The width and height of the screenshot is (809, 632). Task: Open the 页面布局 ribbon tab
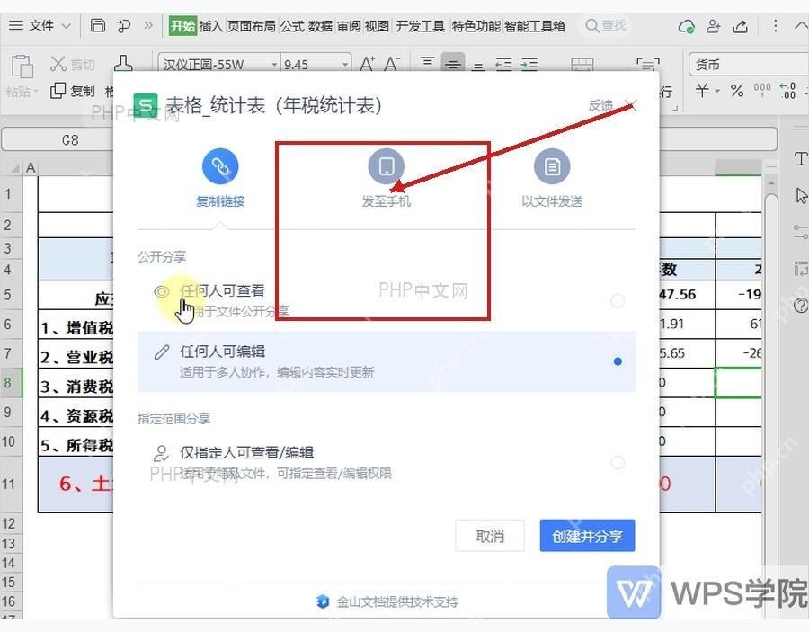tap(252, 26)
